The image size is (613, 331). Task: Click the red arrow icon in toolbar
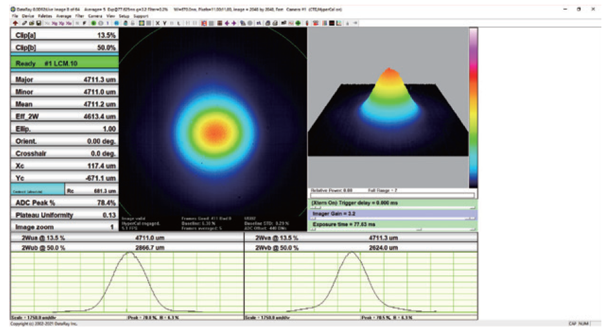coord(14,23)
